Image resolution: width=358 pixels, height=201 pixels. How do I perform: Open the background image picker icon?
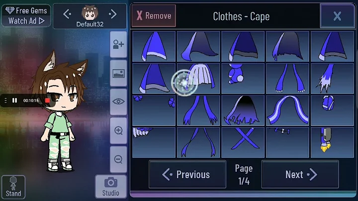pyautogui.click(x=118, y=73)
